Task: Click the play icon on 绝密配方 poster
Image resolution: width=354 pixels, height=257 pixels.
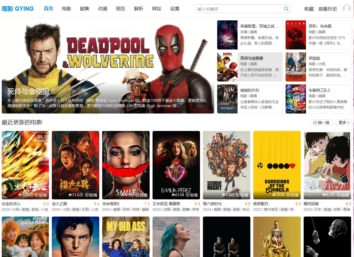Action: 288,195
